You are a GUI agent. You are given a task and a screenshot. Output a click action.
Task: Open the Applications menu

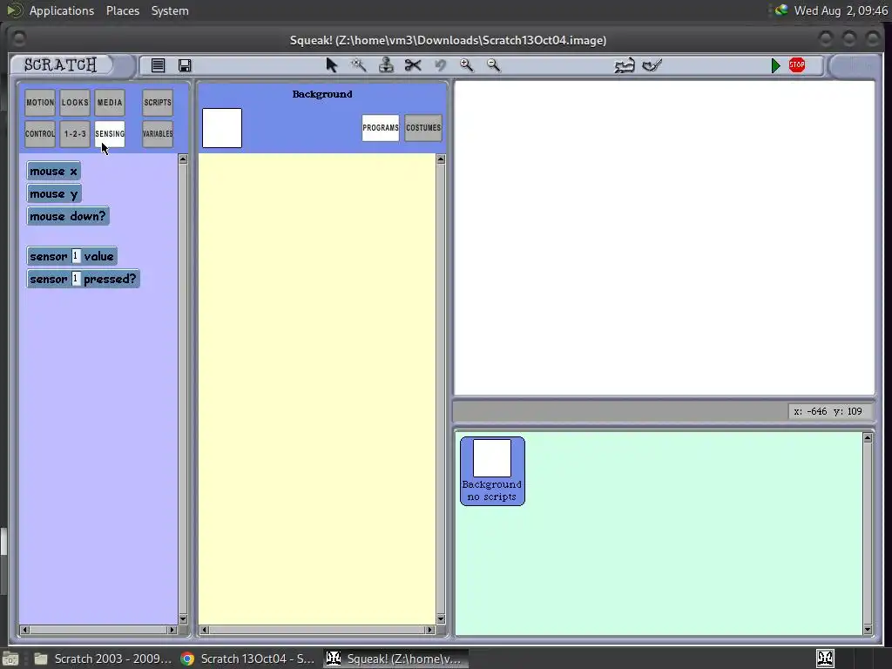pyautogui.click(x=62, y=10)
